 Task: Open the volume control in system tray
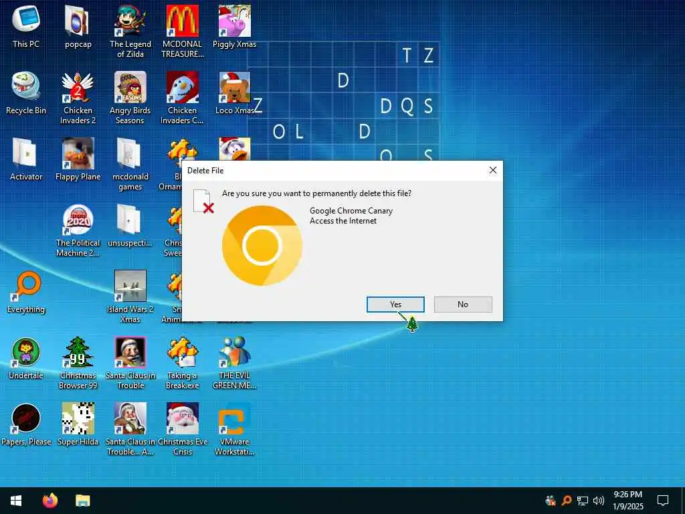click(599, 501)
